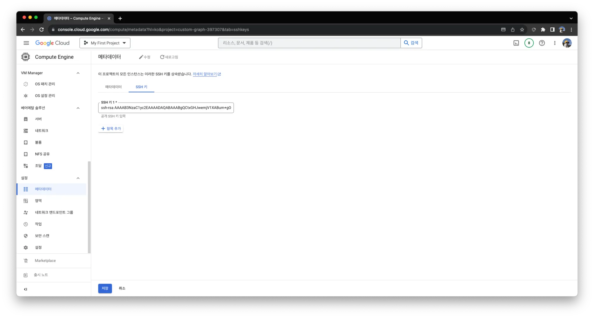Click the notifications badge showing 8
594x318 pixels.
click(529, 43)
